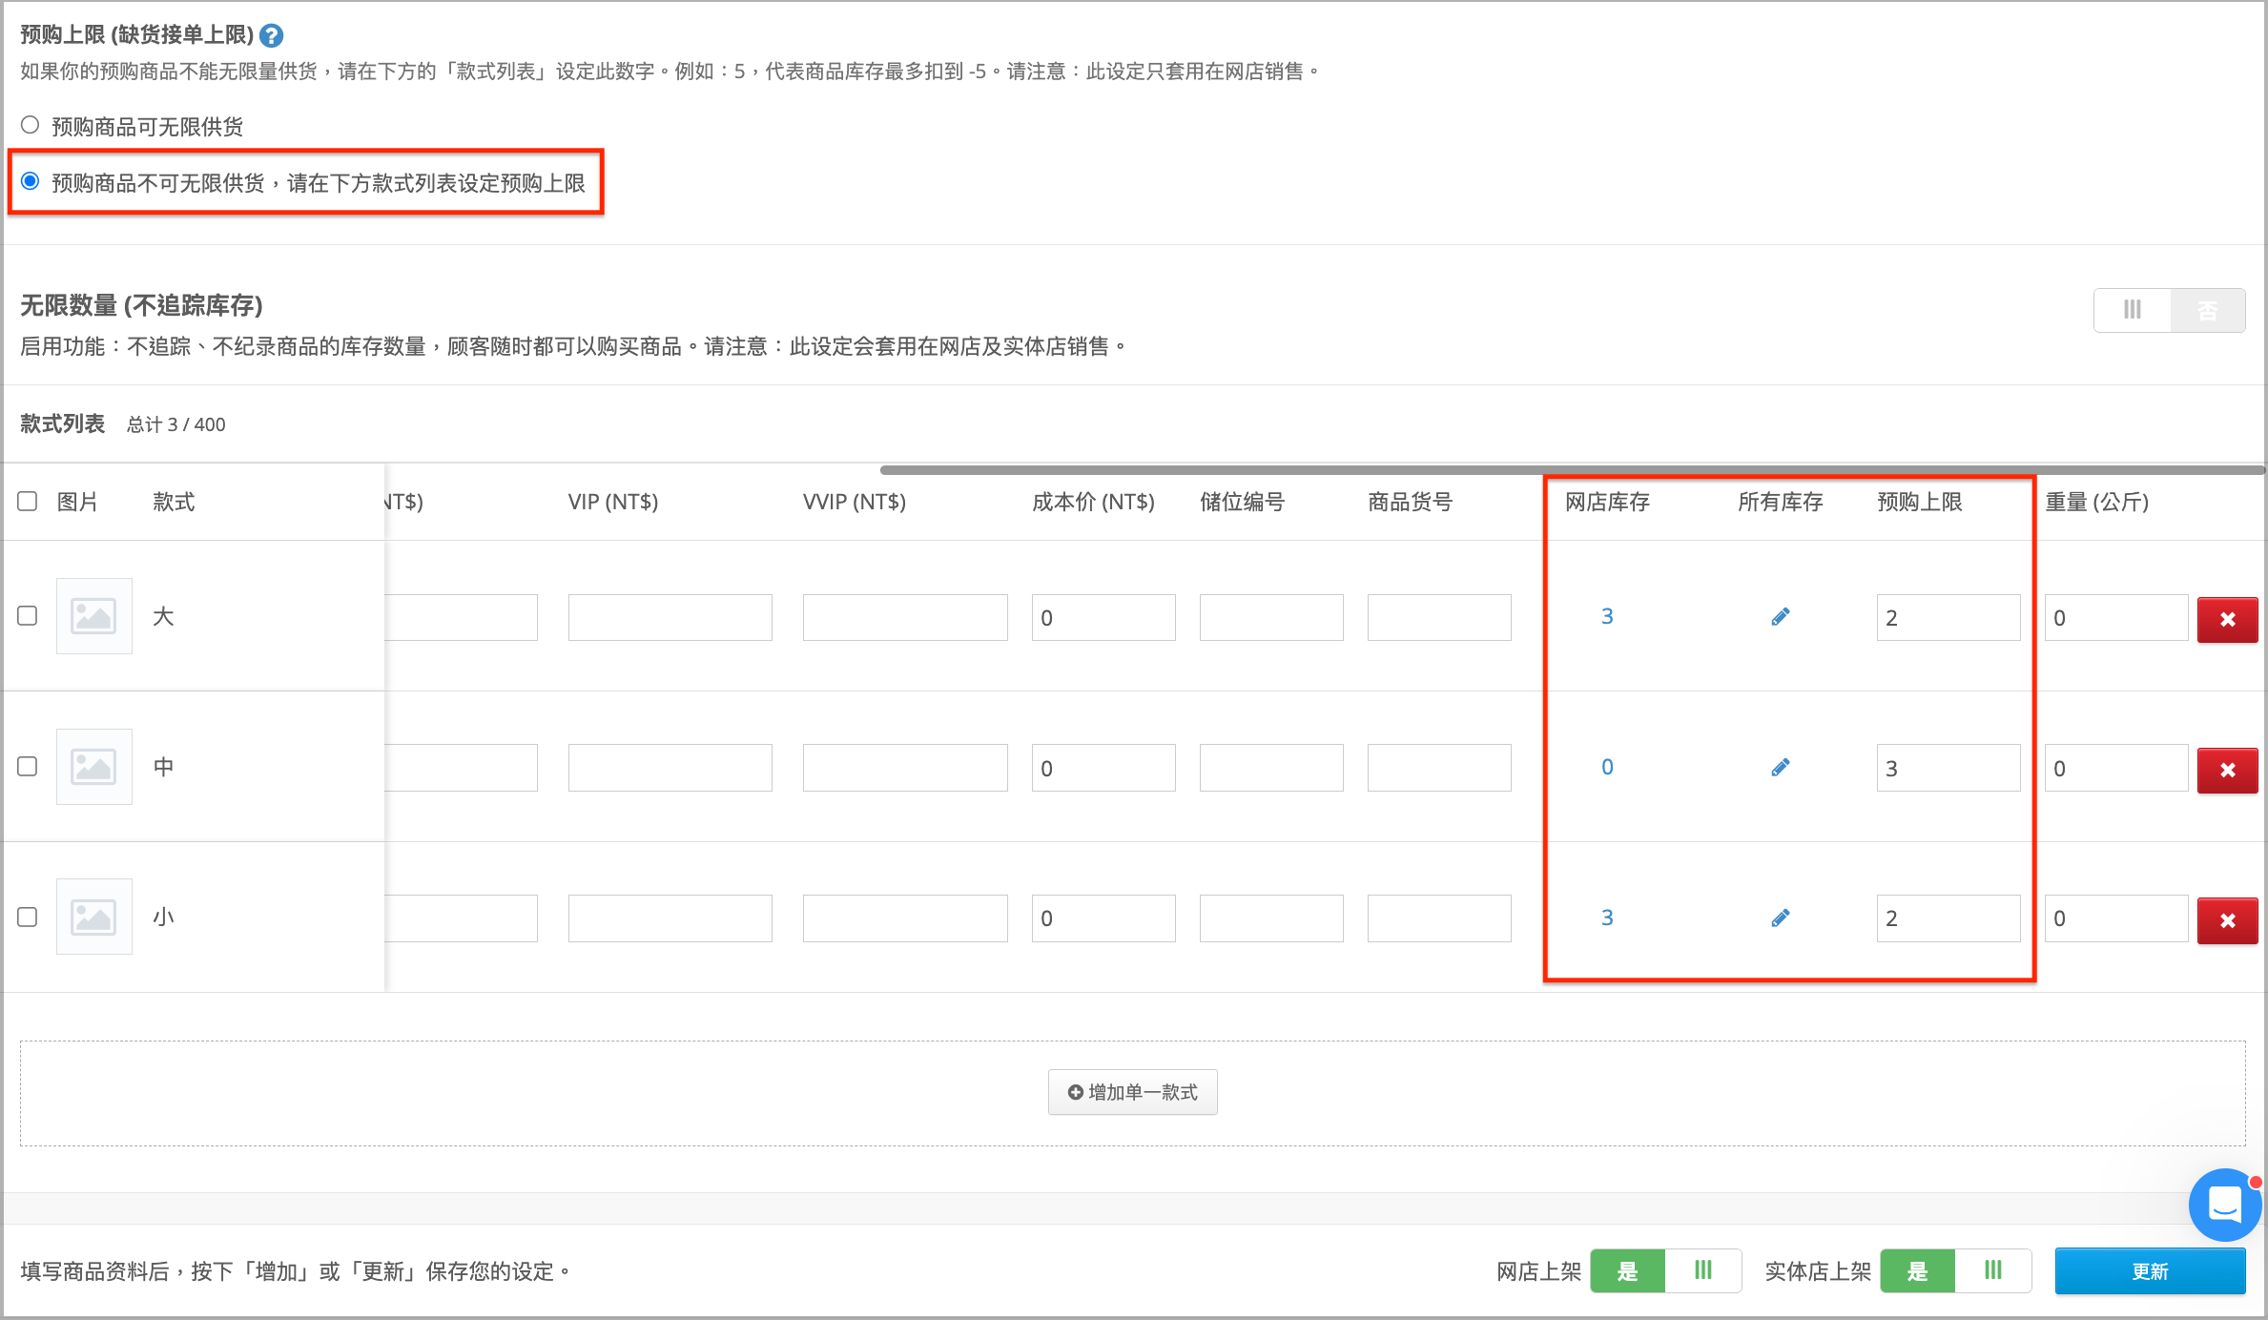Screen dimensions: 2268x1320
Task: Focus pre-order limit field for 中
Action: [x=1948, y=768]
